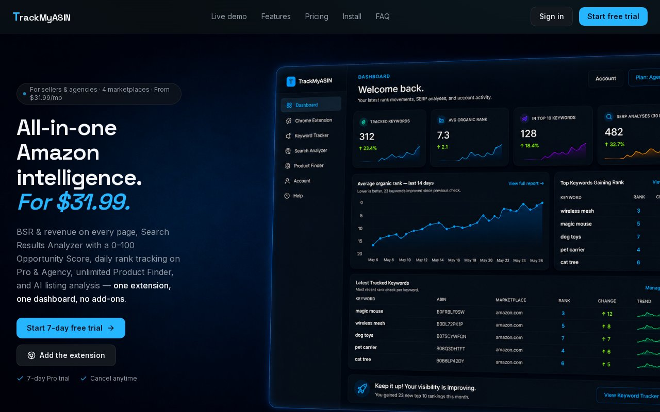Click the checkmark beside Cancel anytime
The height and width of the screenshot is (412, 660).
click(84, 379)
